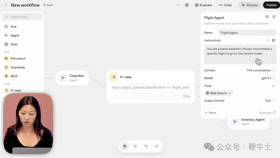Add a tool with the Tools plus
The image size is (280, 158).
pos(273,86)
